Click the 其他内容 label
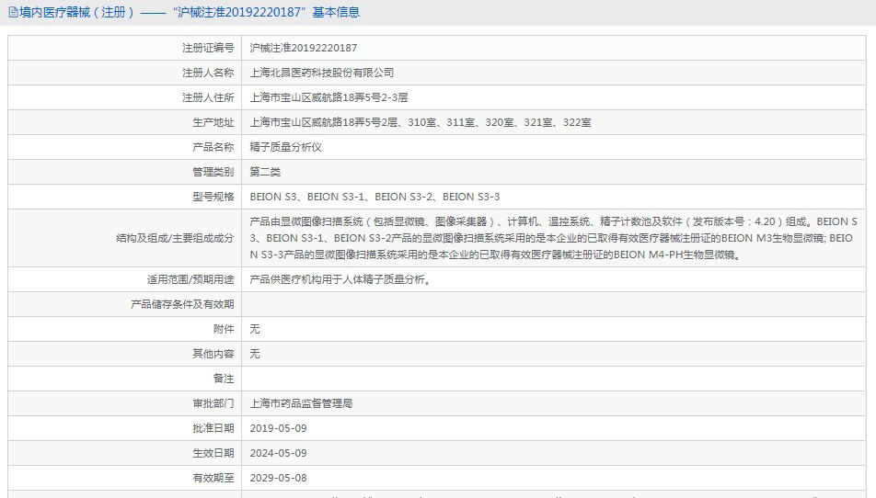 [x=213, y=354]
